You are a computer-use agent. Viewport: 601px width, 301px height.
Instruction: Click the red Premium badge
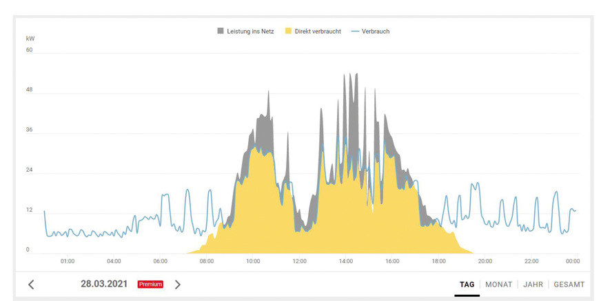pos(150,285)
